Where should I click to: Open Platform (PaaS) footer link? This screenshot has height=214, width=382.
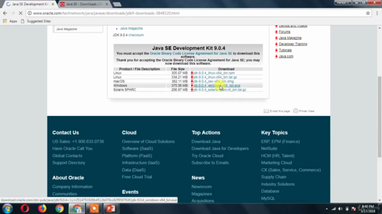click(x=137, y=156)
